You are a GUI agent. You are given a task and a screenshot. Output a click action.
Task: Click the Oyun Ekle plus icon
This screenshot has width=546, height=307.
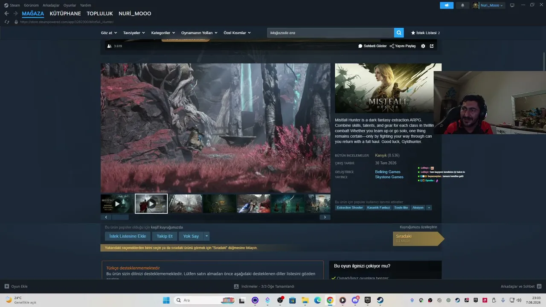click(x=6, y=287)
